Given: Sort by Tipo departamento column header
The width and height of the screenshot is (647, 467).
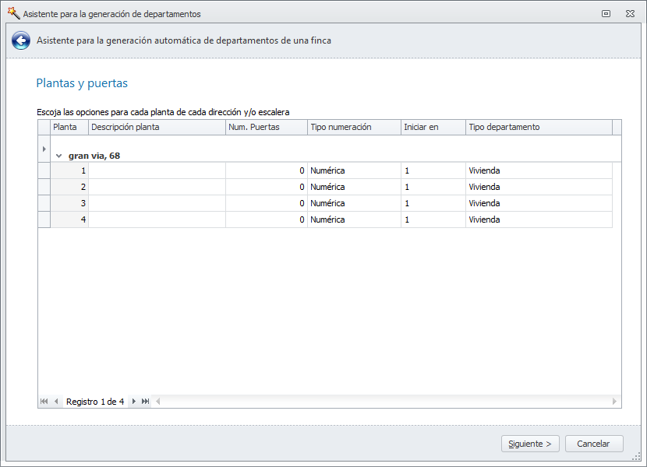Looking at the screenshot, I should [x=539, y=127].
